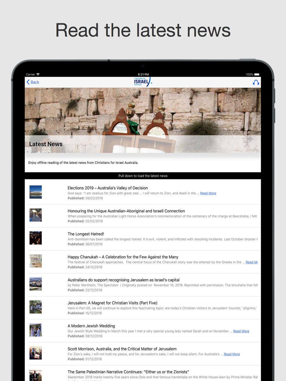The height and width of the screenshot is (381, 286).
Task: Tap the Carrier label in status bar
Action: click(30, 75)
